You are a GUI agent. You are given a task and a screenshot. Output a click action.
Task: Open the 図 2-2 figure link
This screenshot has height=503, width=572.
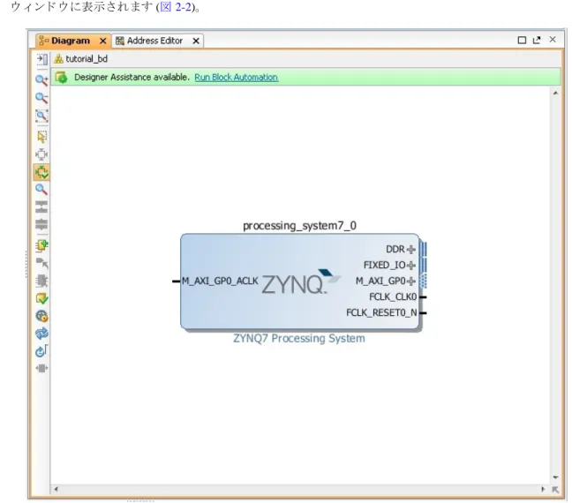pyautogui.click(x=176, y=7)
